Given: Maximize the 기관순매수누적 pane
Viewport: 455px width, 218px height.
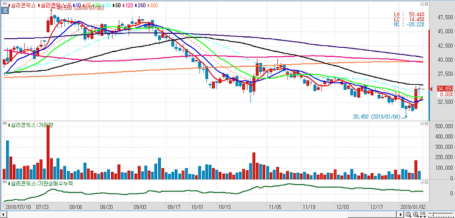Looking at the screenshot, I should click(x=426, y=182).
